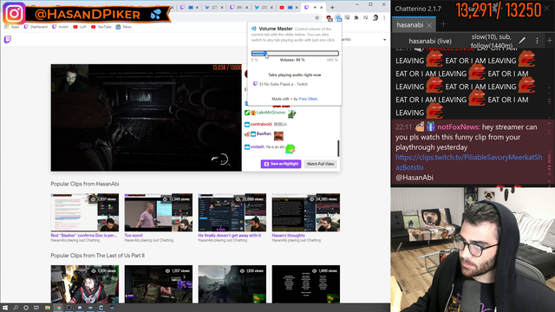Viewport: 555px width, 312px height.
Task: Adjust the Volume Master slider
Action: coord(295,54)
